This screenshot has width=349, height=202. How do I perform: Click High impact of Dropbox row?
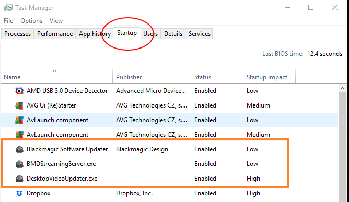click(x=253, y=193)
